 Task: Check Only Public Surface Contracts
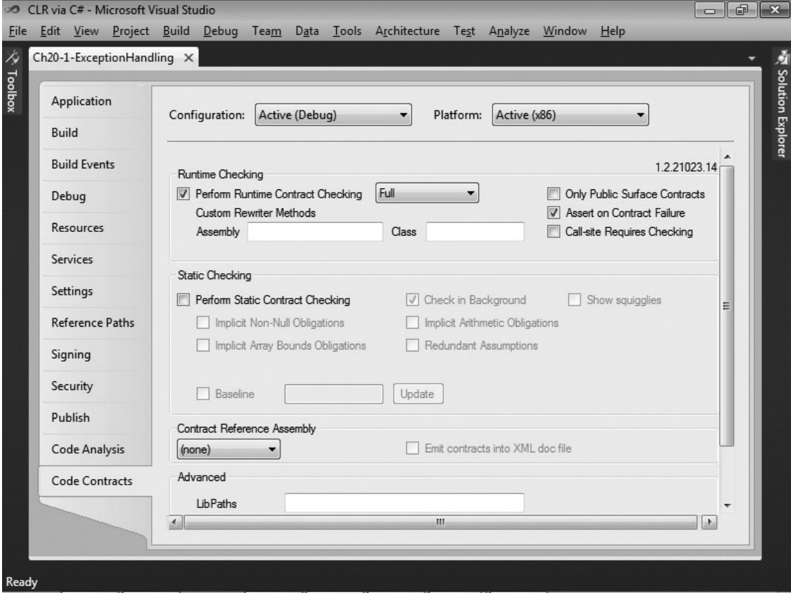click(x=554, y=194)
